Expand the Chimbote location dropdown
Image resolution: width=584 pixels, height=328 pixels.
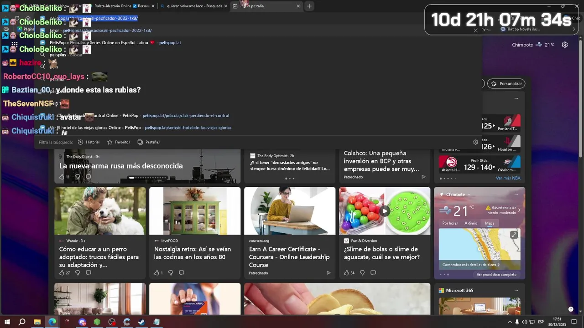[469, 195]
